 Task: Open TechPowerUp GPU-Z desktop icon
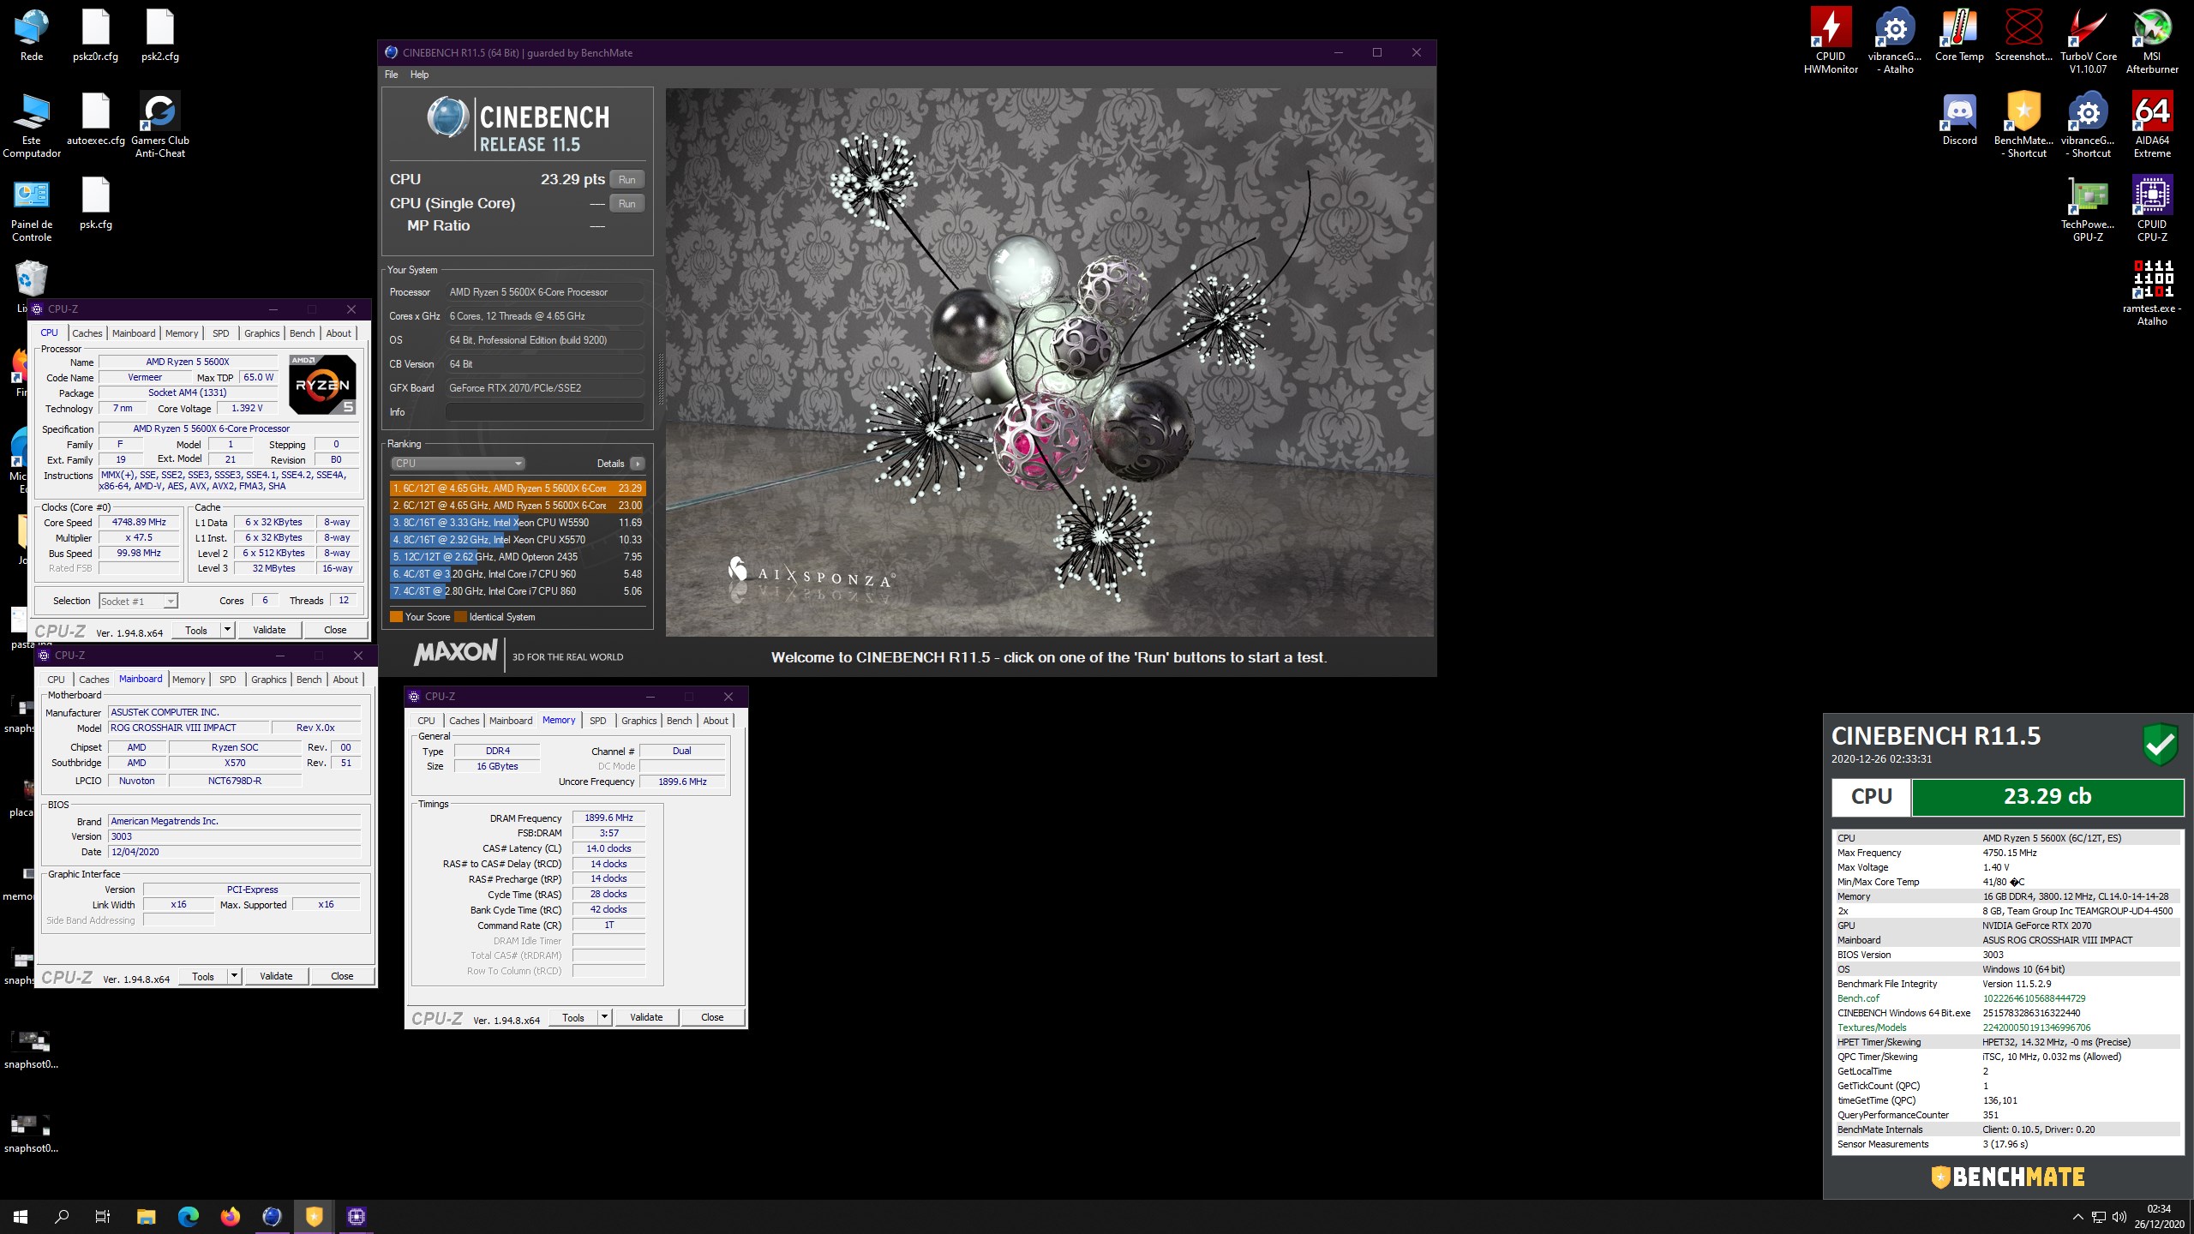(2088, 208)
